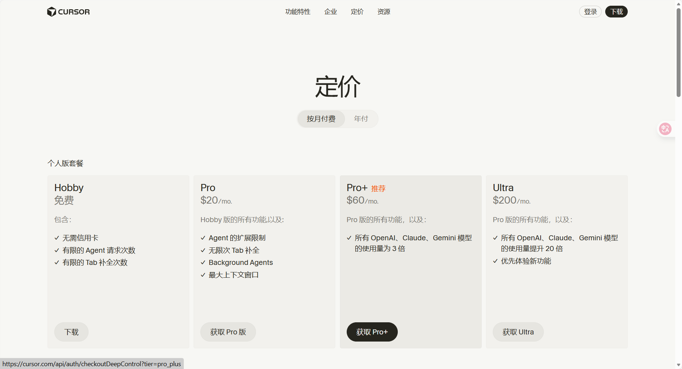Click the 定价 page heading
The width and height of the screenshot is (682, 369).
pyautogui.click(x=338, y=87)
